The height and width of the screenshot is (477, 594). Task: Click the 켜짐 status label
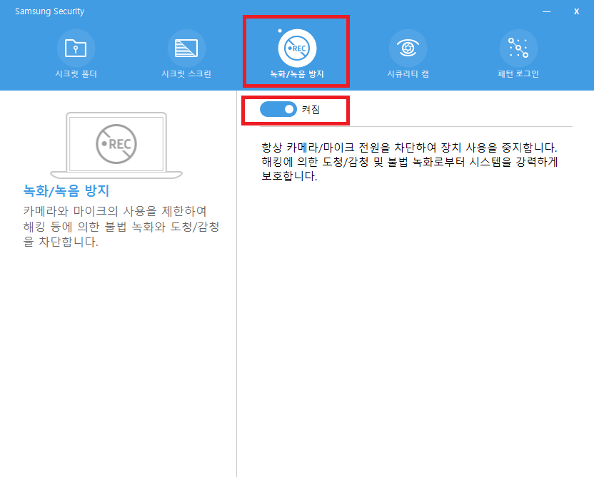click(311, 109)
